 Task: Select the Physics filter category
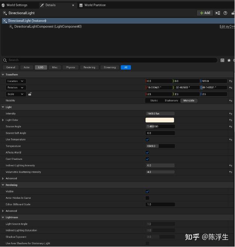point(70,67)
